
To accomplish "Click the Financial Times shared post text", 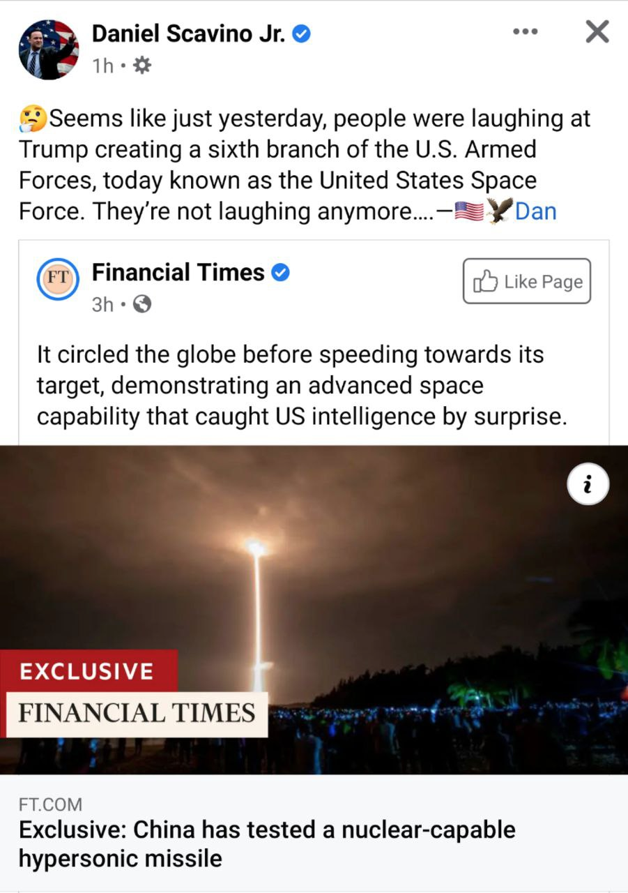I will pos(300,385).
